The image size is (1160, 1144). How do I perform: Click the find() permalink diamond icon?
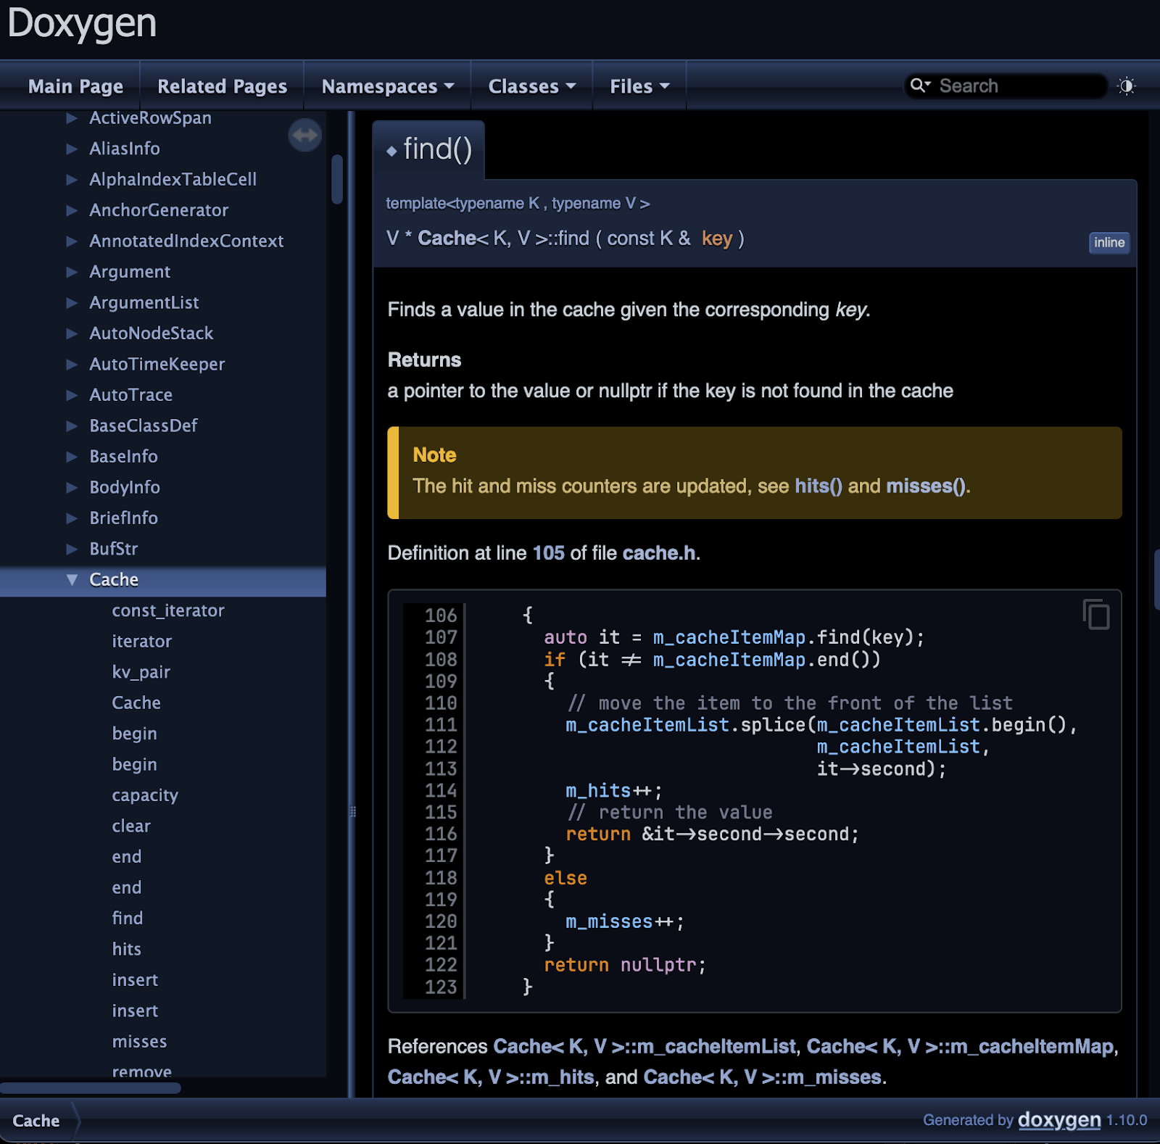tap(391, 151)
